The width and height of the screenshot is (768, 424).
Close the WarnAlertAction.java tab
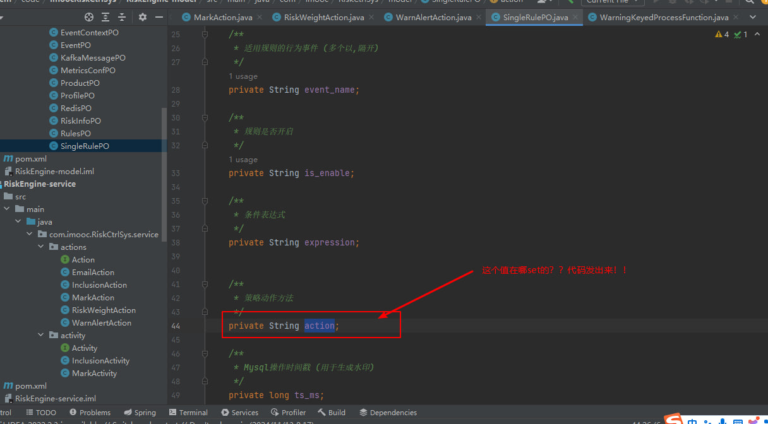click(479, 18)
